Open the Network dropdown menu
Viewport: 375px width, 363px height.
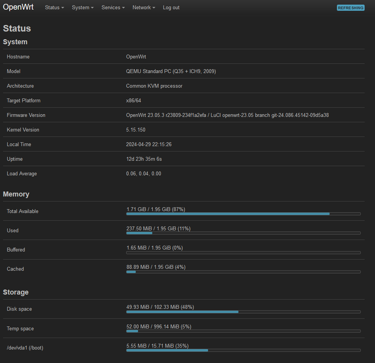point(143,7)
